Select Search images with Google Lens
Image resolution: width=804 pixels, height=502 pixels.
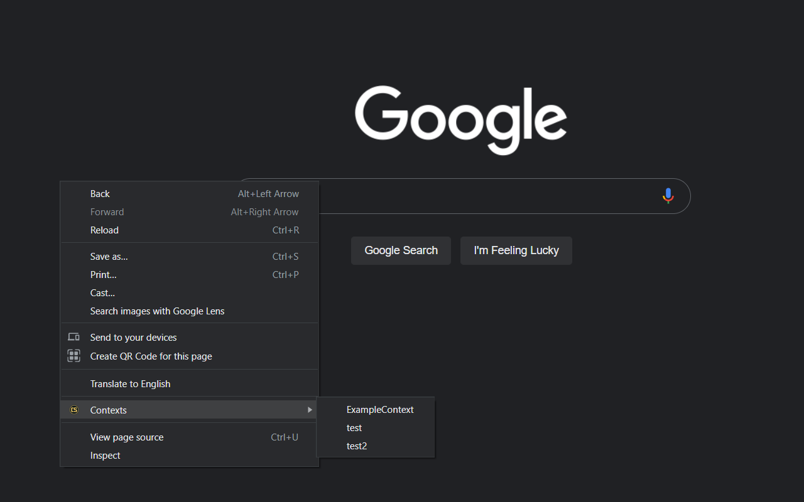point(190,311)
